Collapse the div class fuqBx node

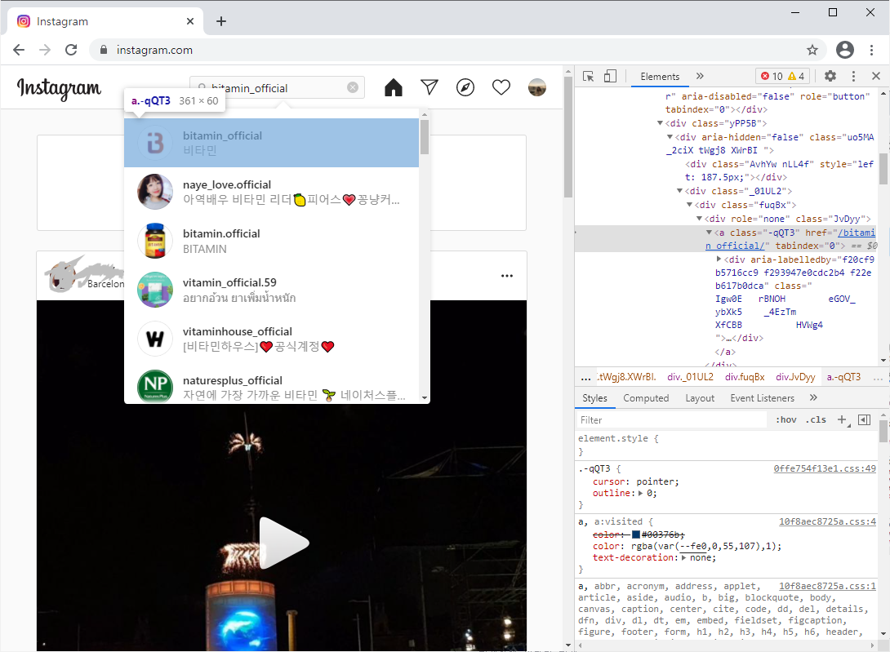coord(690,205)
